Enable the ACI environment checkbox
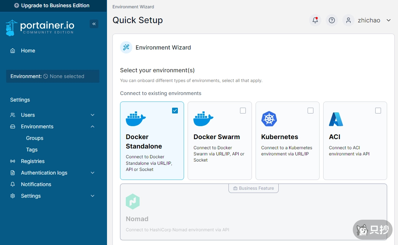The image size is (398, 245). pyautogui.click(x=378, y=111)
